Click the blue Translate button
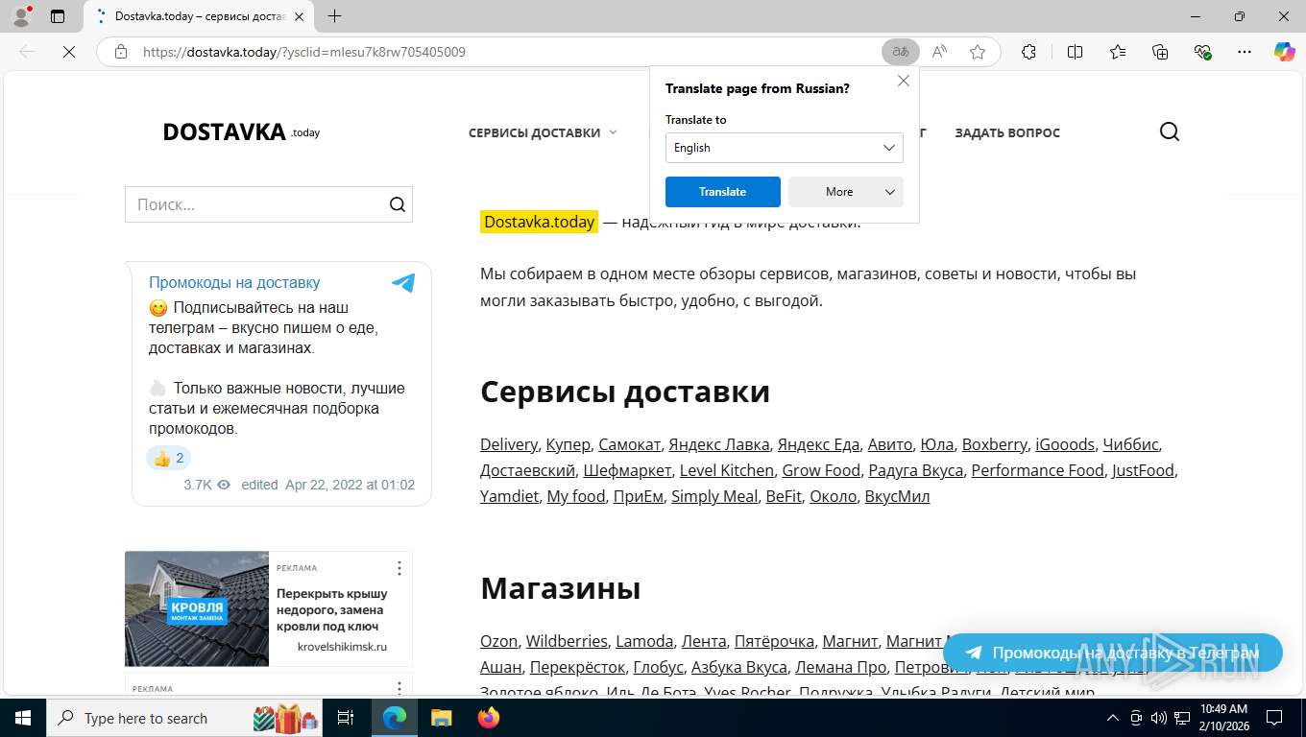 (x=722, y=192)
